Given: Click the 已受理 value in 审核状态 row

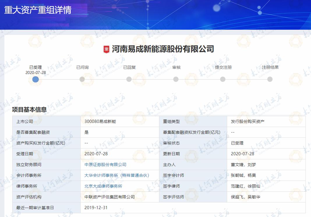Looking at the screenshot, I should click(237, 143).
